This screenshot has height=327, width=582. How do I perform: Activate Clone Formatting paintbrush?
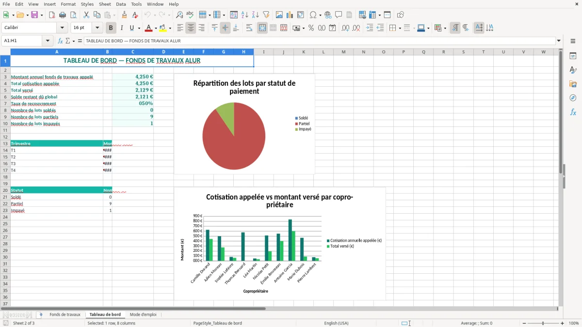click(x=124, y=15)
